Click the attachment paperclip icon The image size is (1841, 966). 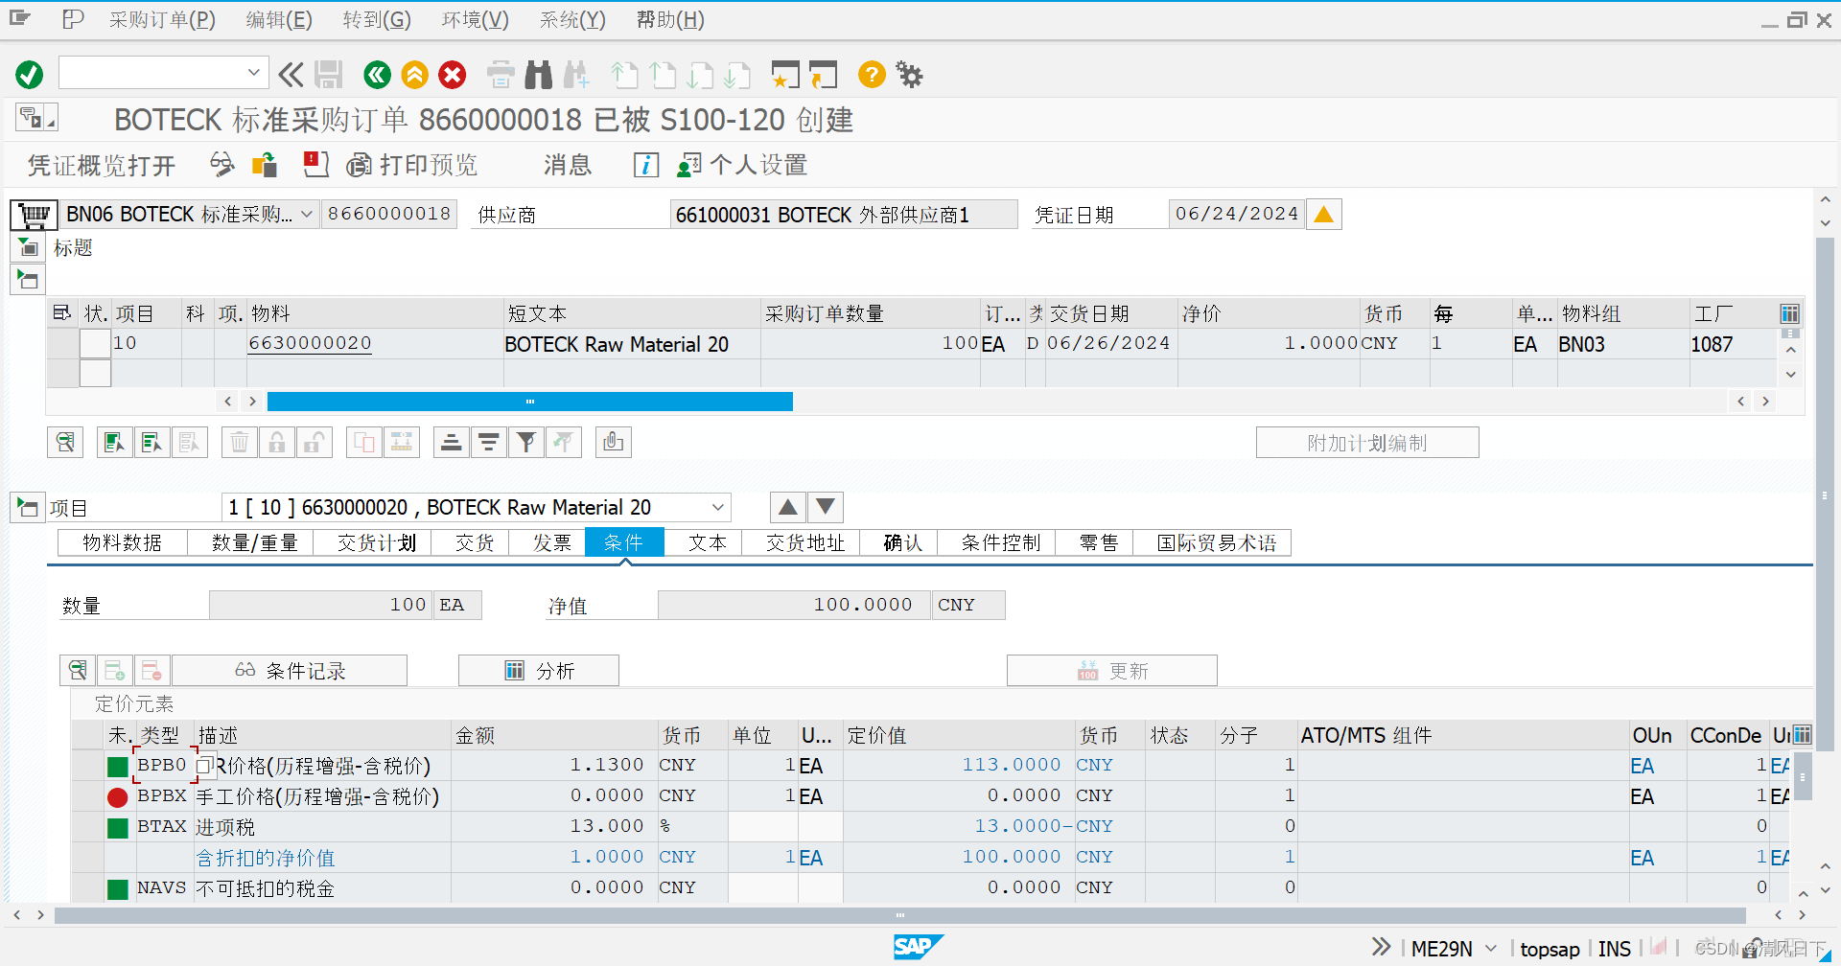614,442
